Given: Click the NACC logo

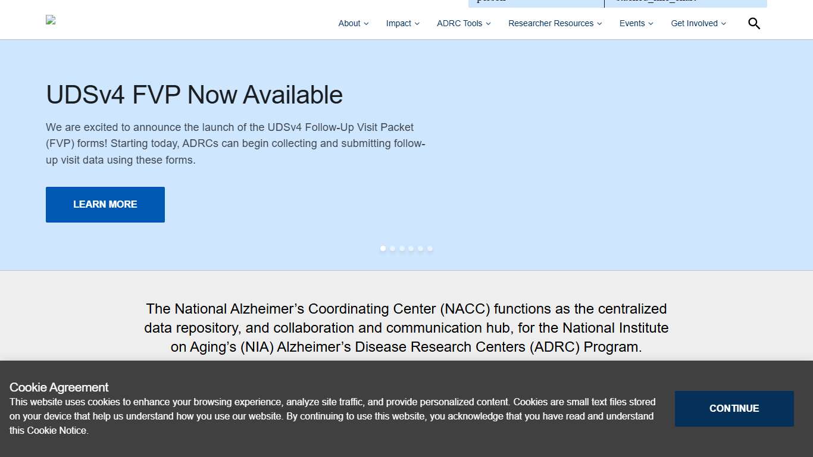Looking at the screenshot, I should point(50,20).
